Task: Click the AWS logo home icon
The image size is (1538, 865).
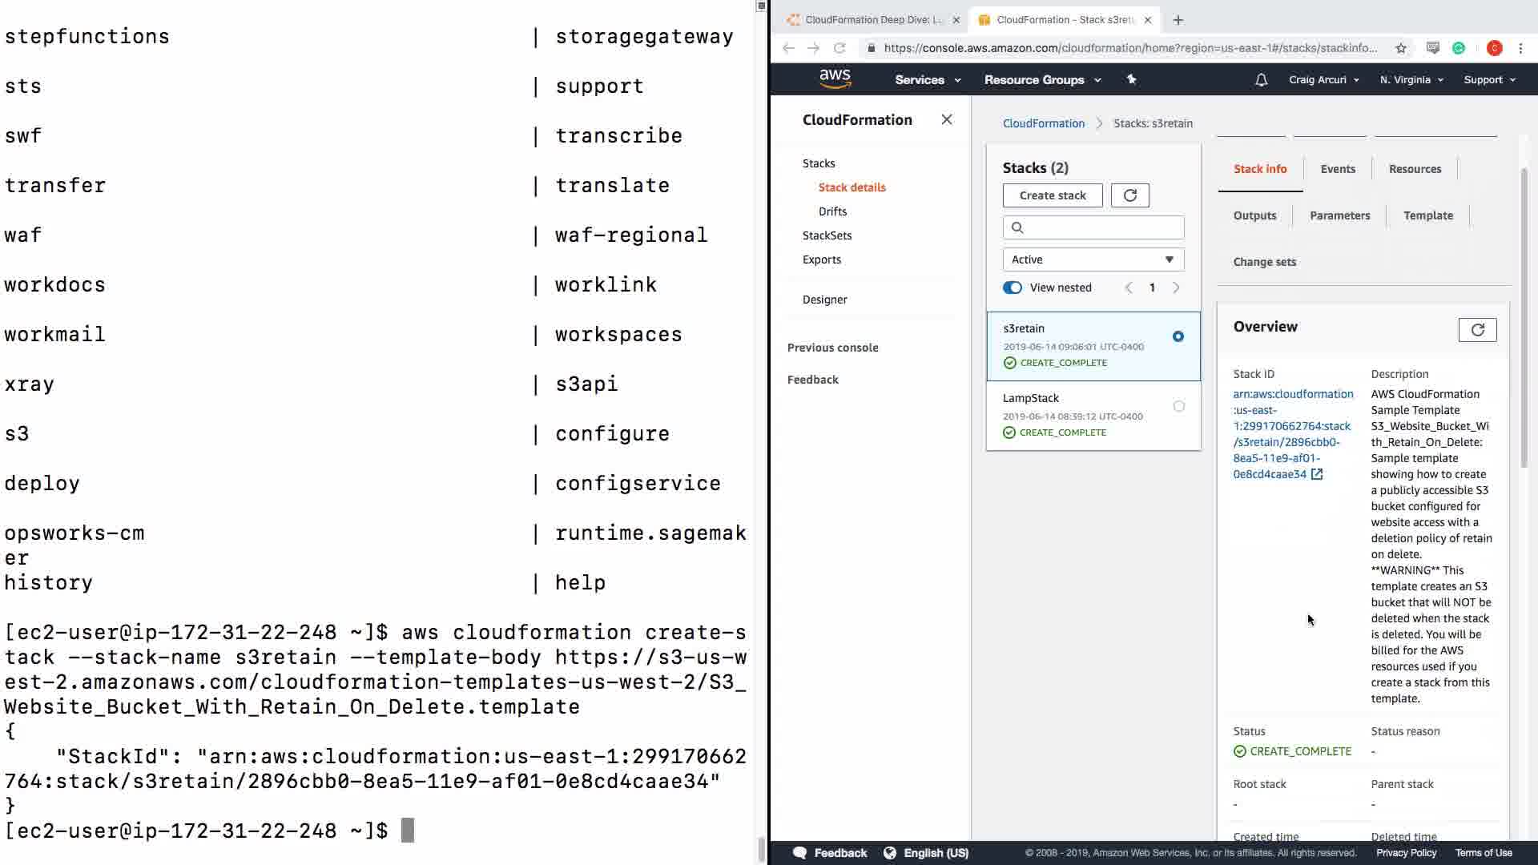Action: pos(835,78)
